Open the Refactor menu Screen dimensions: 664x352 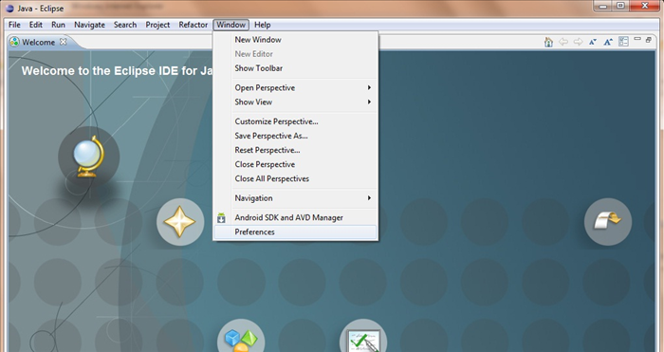194,25
